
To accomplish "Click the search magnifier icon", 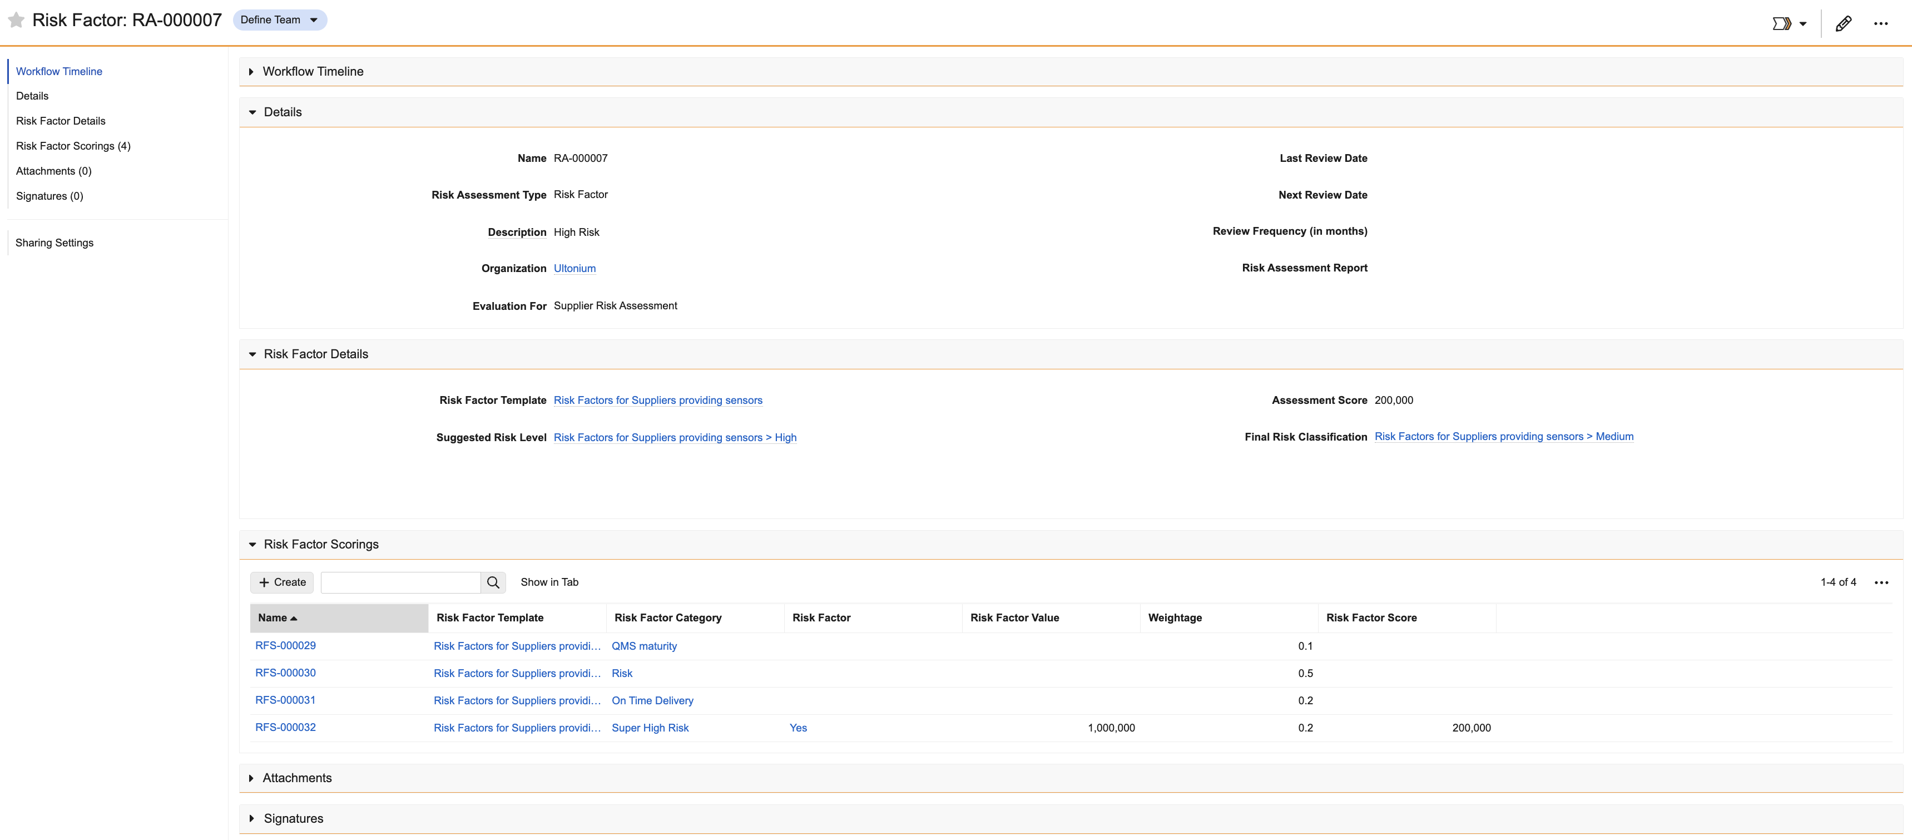I will point(493,582).
